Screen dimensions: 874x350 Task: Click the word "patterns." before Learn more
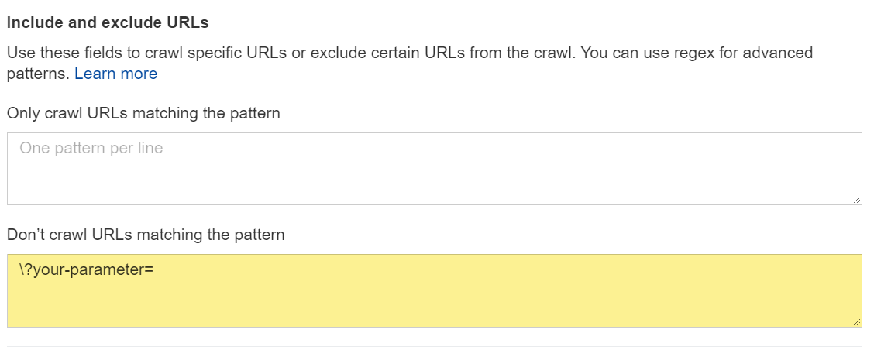tap(38, 74)
